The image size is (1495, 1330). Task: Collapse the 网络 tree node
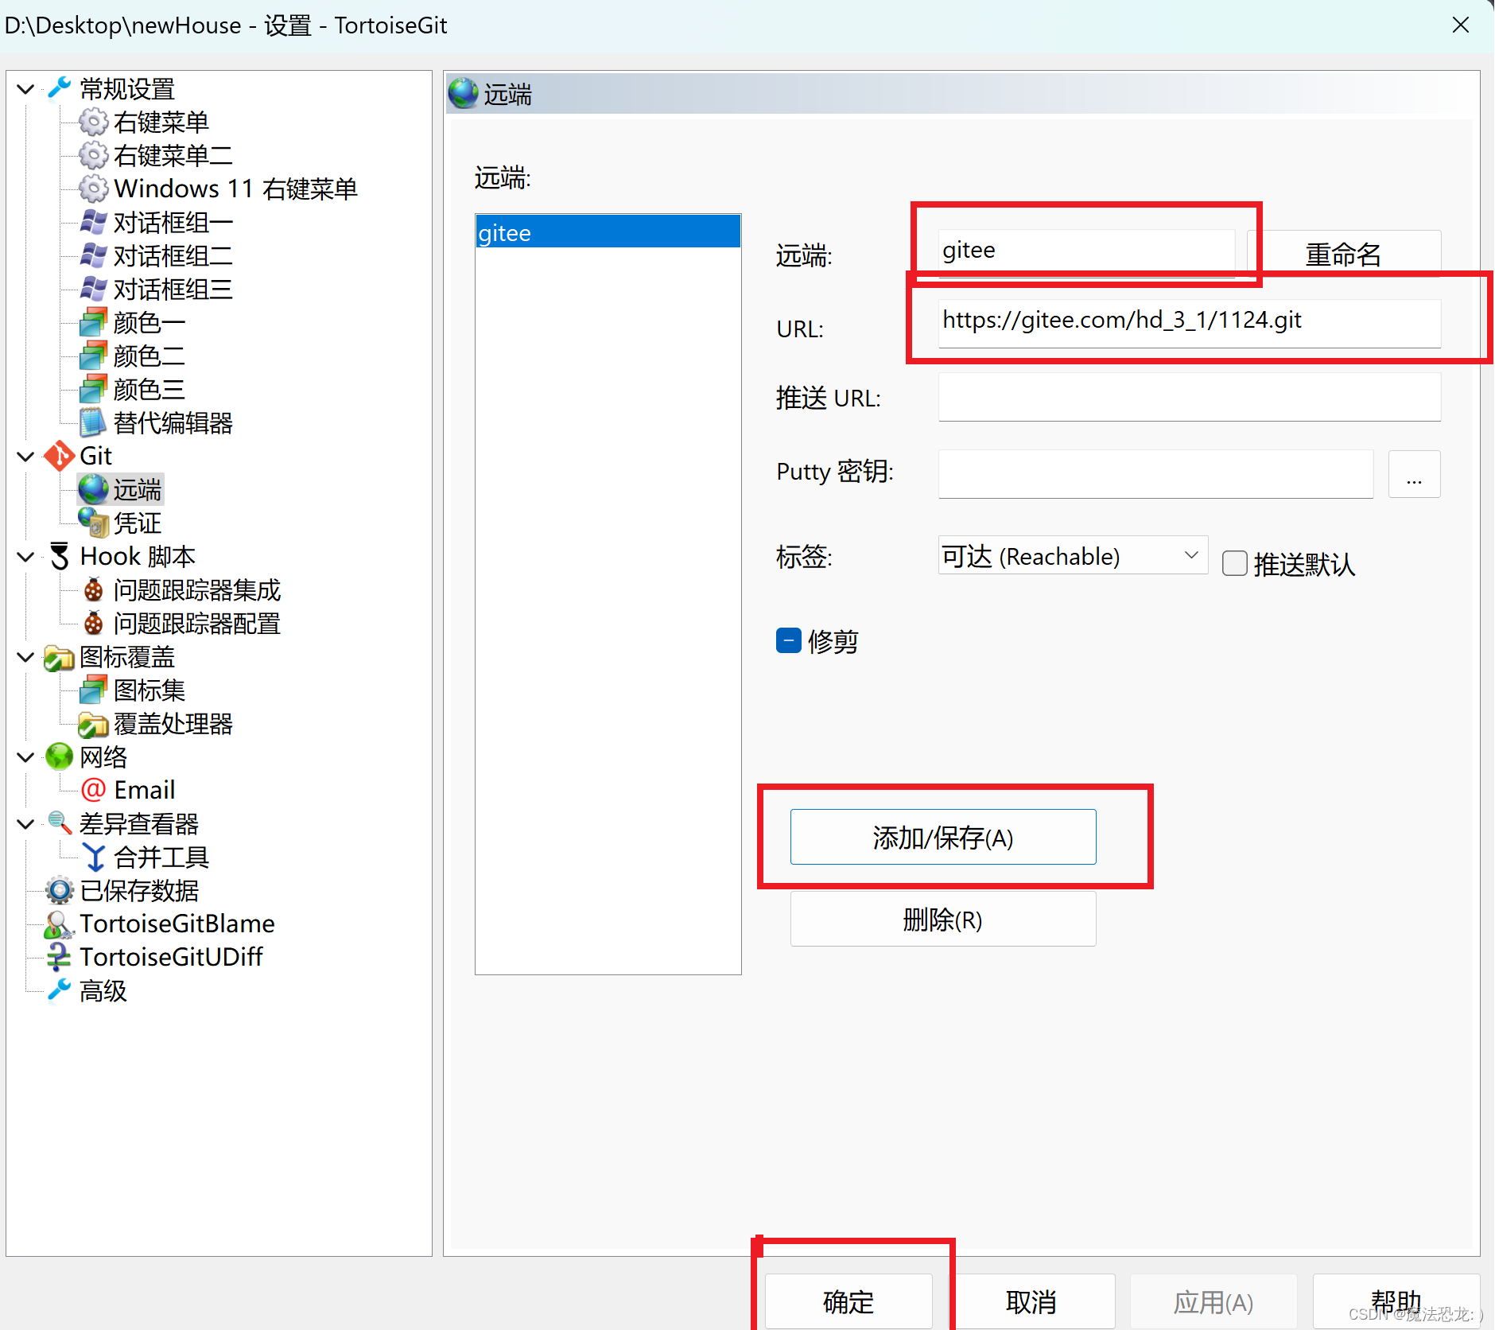(x=25, y=756)
